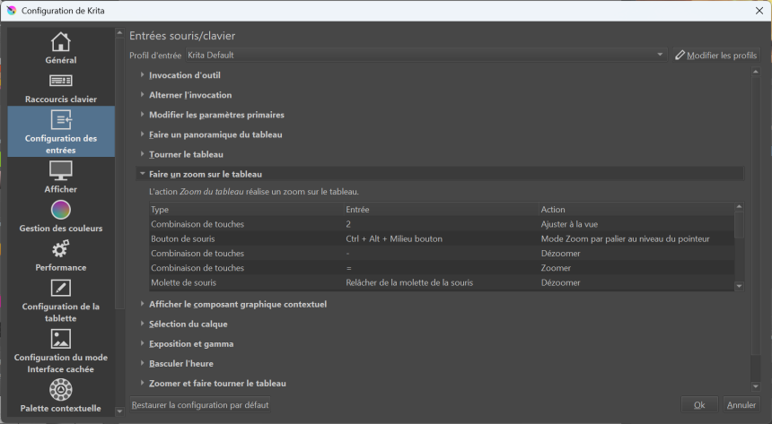This screenshot has height=424, width=772.
Task: Open Configuration de la tablette icon
Action: tap(60, 289)
